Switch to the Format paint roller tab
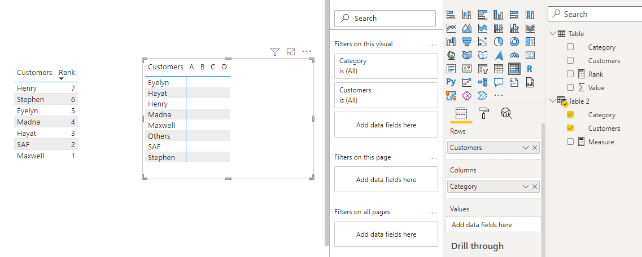This screenshot has width=642, height=257. 484,113
